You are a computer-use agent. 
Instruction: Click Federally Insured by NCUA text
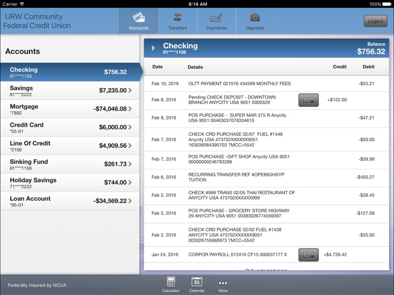(x=37, y=285)
